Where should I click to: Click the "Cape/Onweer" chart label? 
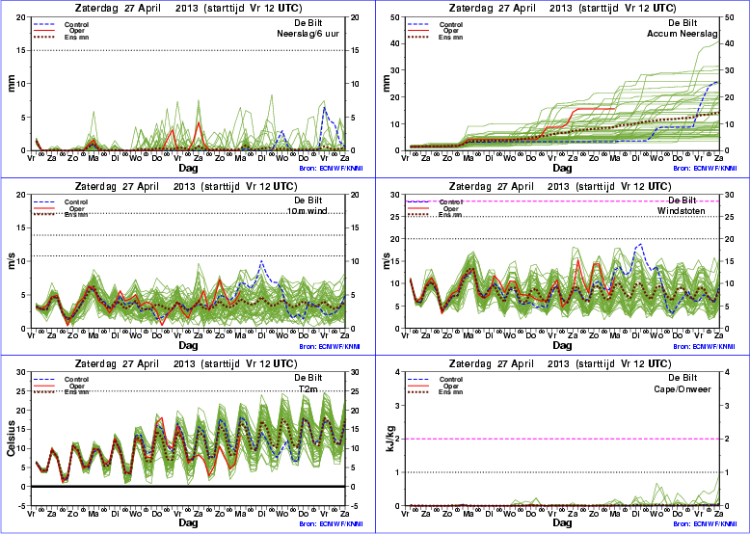(683, 389)
